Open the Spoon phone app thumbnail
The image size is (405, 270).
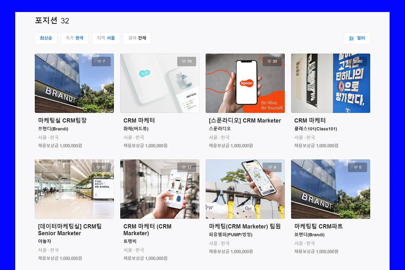pyautogui.click(x=245, y=83)
